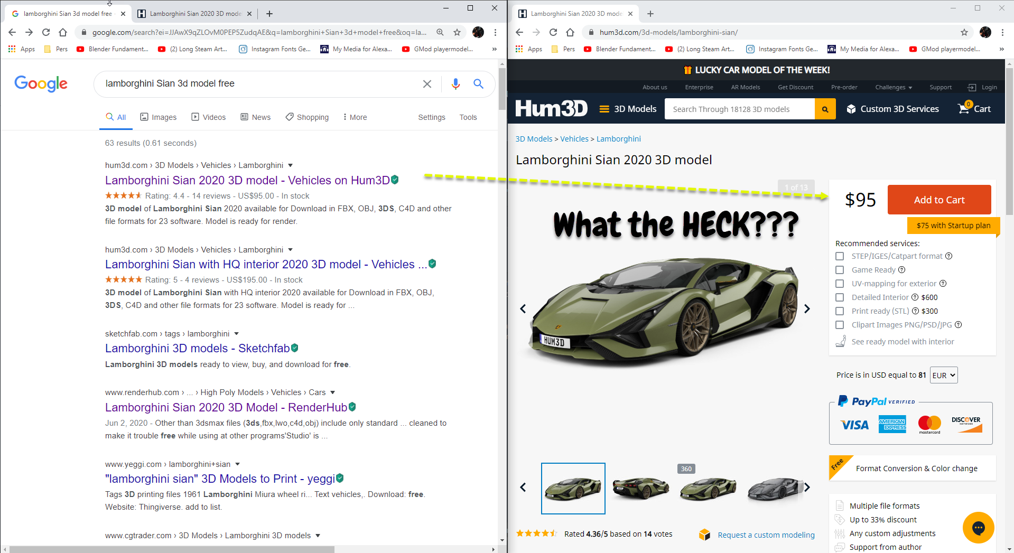
Task: Open dropdown arrow for sketchfab.com result
Action: (236, 334)
